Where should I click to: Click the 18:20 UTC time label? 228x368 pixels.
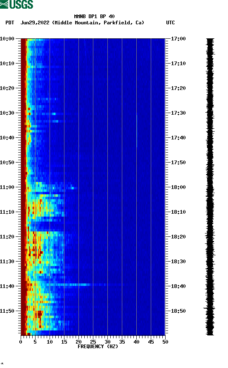pos(178,236)
